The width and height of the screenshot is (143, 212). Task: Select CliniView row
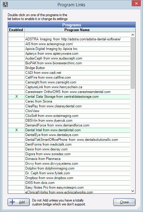pyautogui.click(x=69, y=111)
